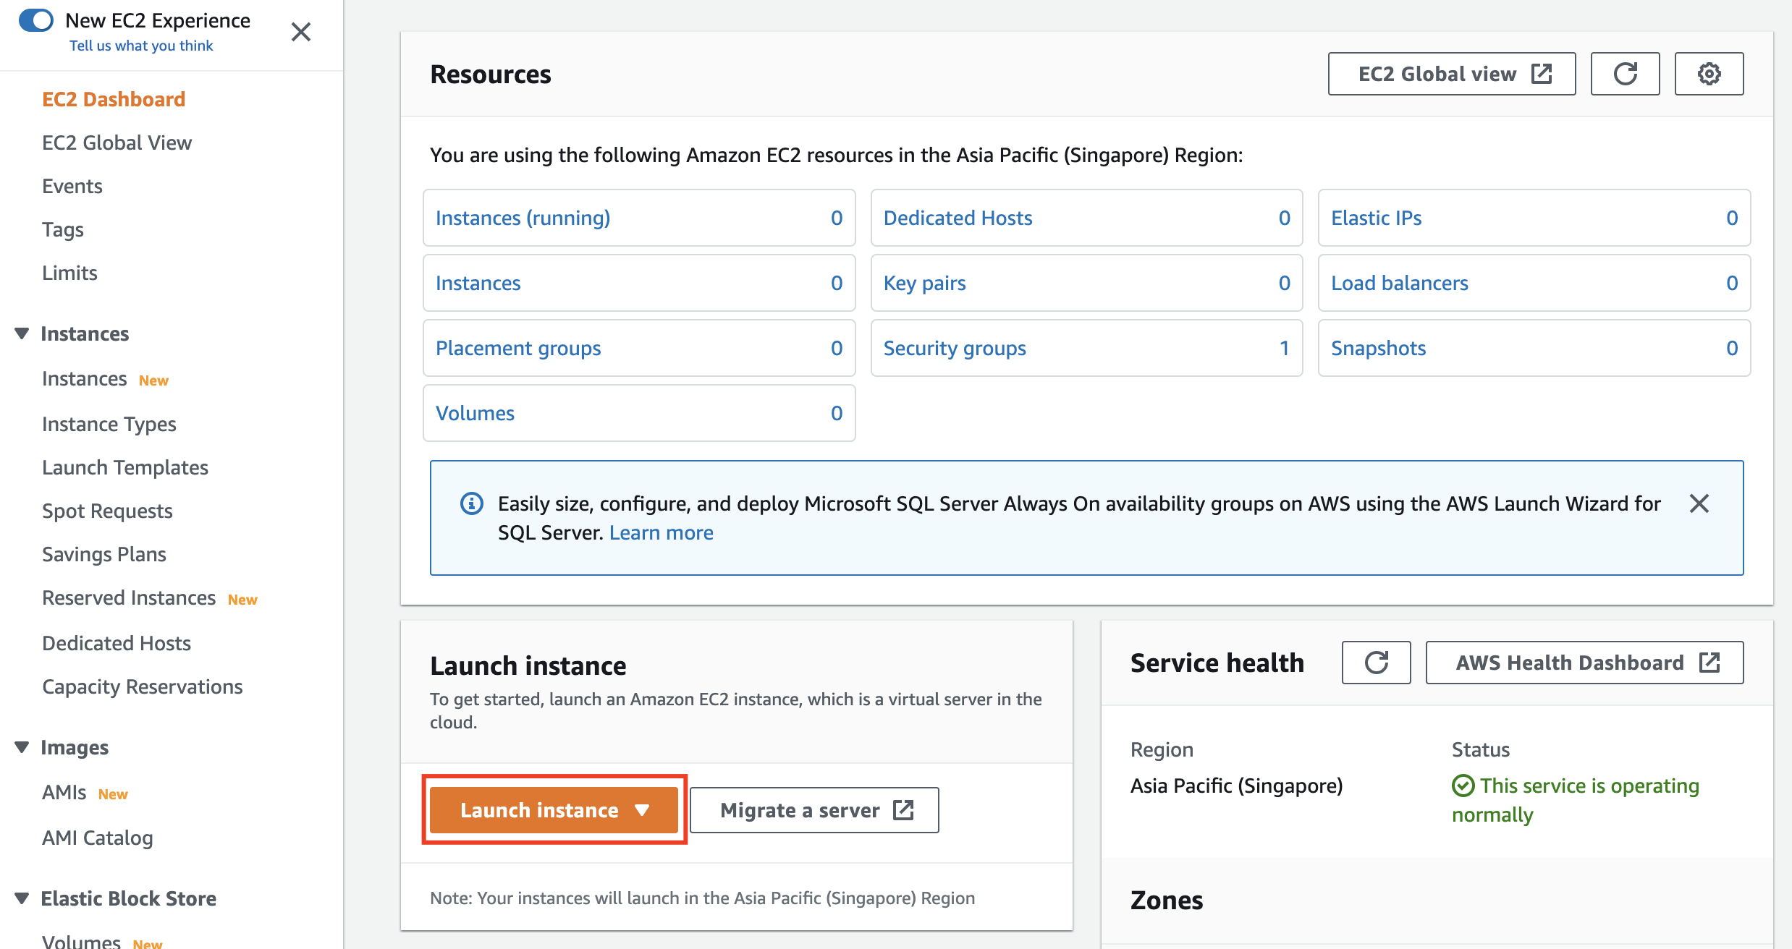Viewport: 1792px width, 949px height.
Task: Open Placement groups resource link
Action: coord(518,348)
